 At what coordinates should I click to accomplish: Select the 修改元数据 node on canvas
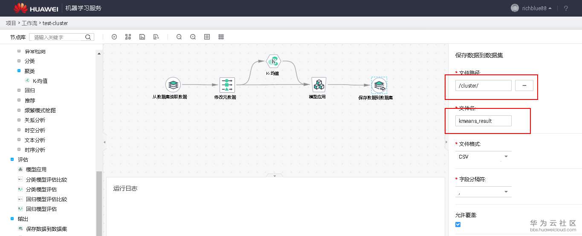(227, 85)
